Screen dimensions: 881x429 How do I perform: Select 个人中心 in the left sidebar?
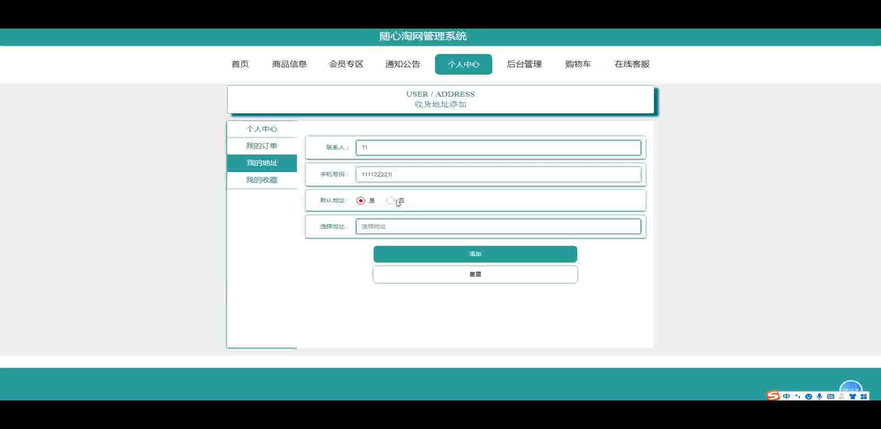[262, 129]
